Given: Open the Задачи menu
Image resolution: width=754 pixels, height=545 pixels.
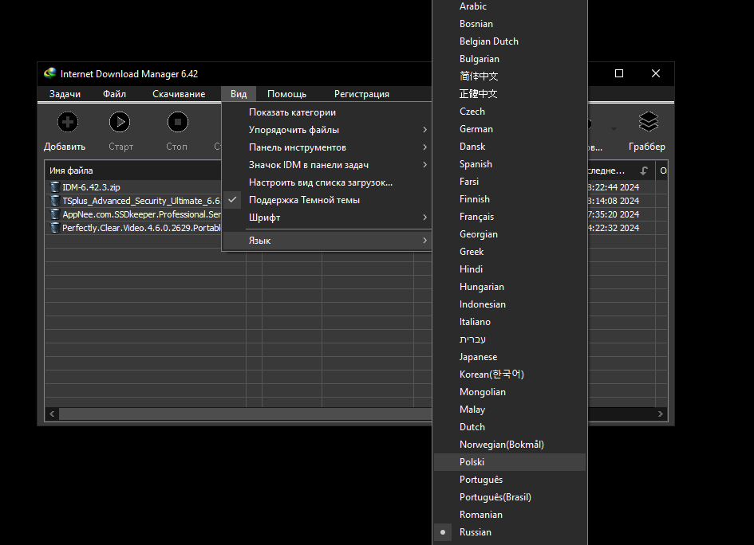Looking at the screenshot, I should pos(65,94).
